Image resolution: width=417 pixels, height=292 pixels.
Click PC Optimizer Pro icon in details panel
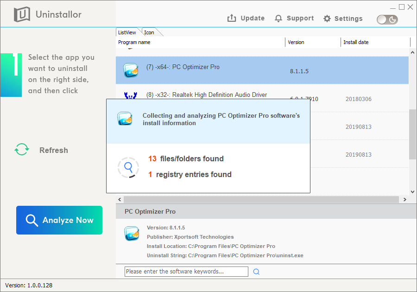pos(132,233)
